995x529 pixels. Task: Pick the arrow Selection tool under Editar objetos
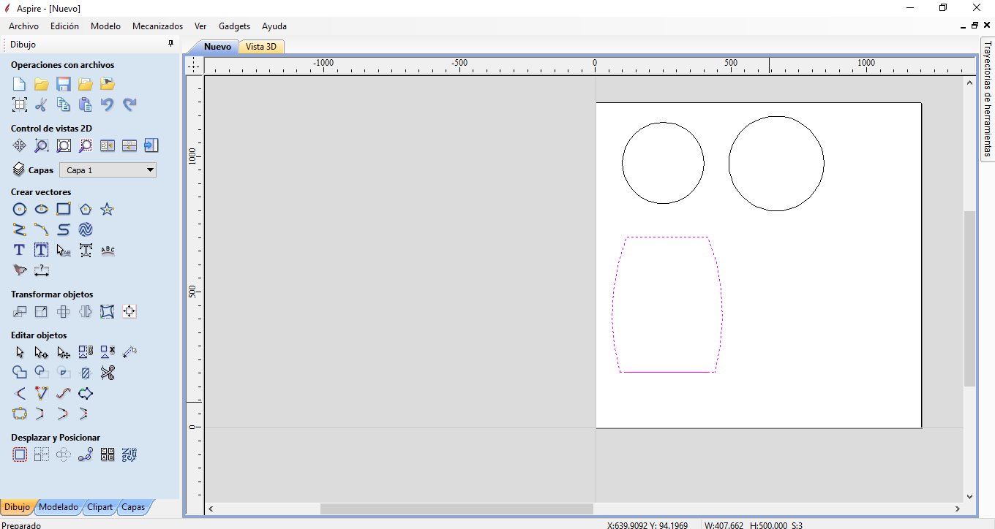point(20,352)
